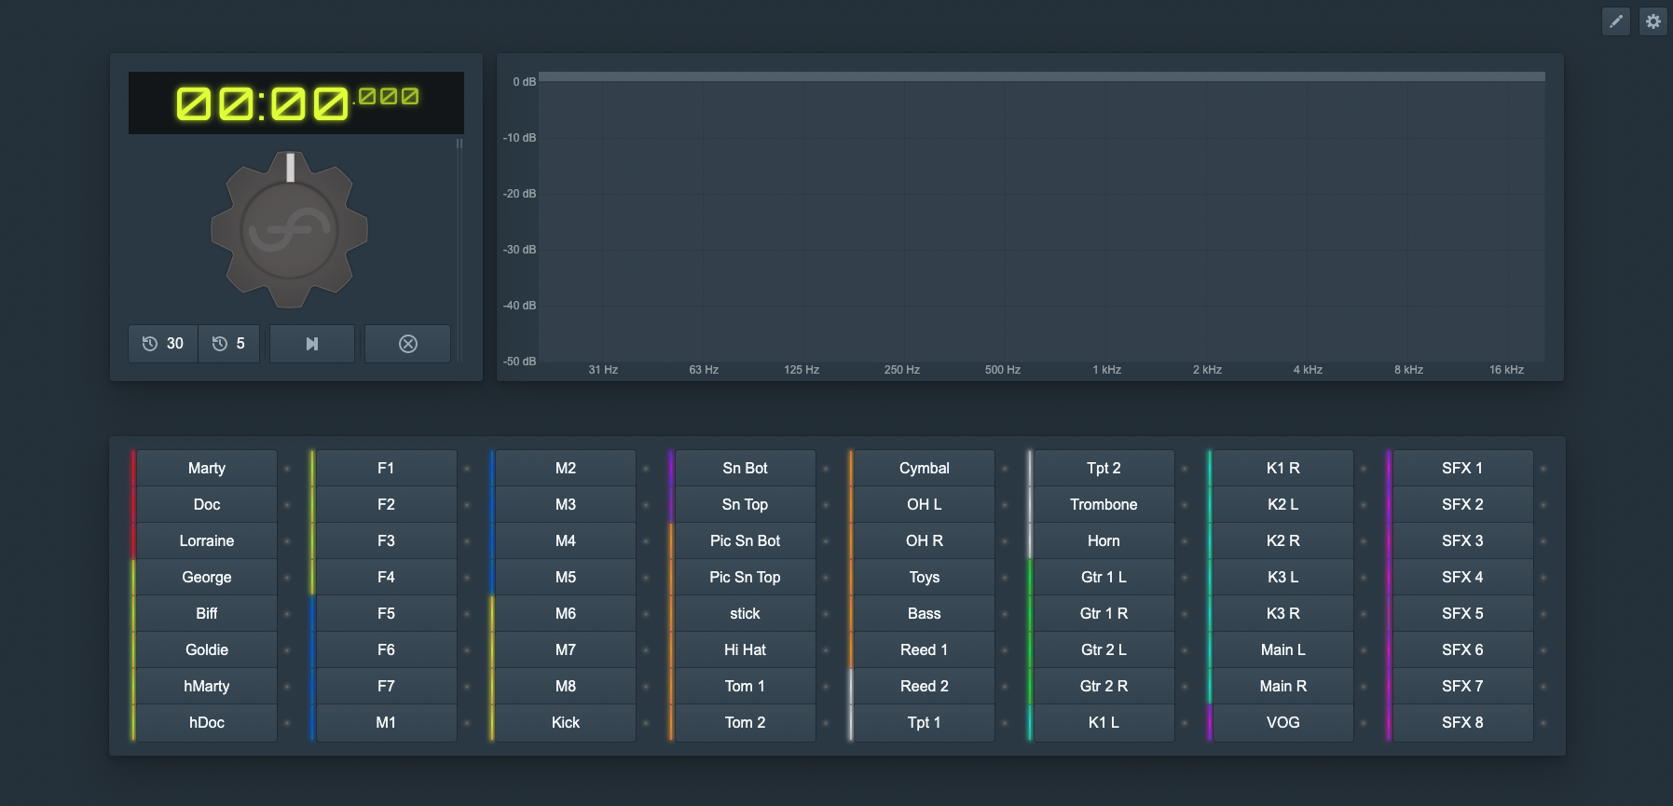Select the Marty channel
The image size is (1673, 806).
(207, 468)
